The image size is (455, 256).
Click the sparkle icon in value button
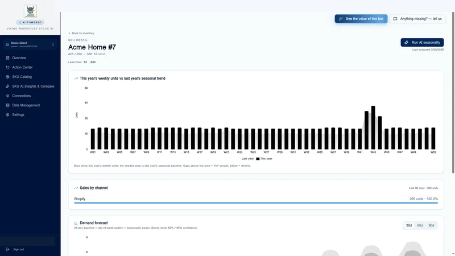[341, 19]
